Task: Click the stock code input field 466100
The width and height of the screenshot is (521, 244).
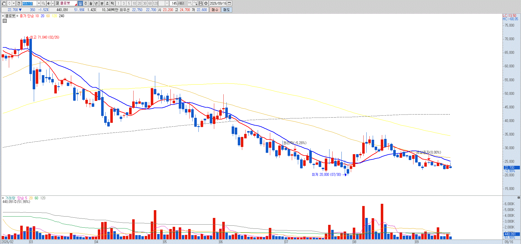Action: click(x=29, y=3)
